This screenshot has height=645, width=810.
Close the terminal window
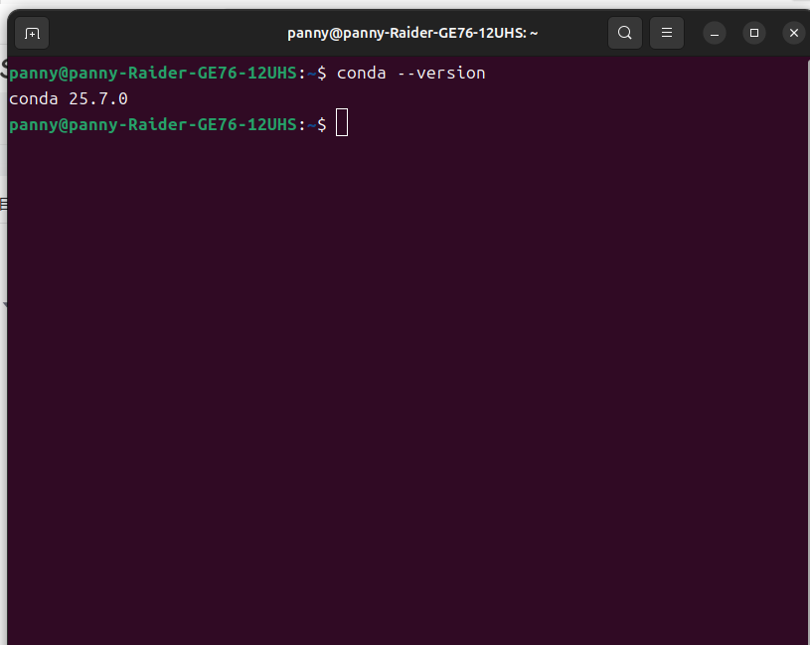point(793,32)
